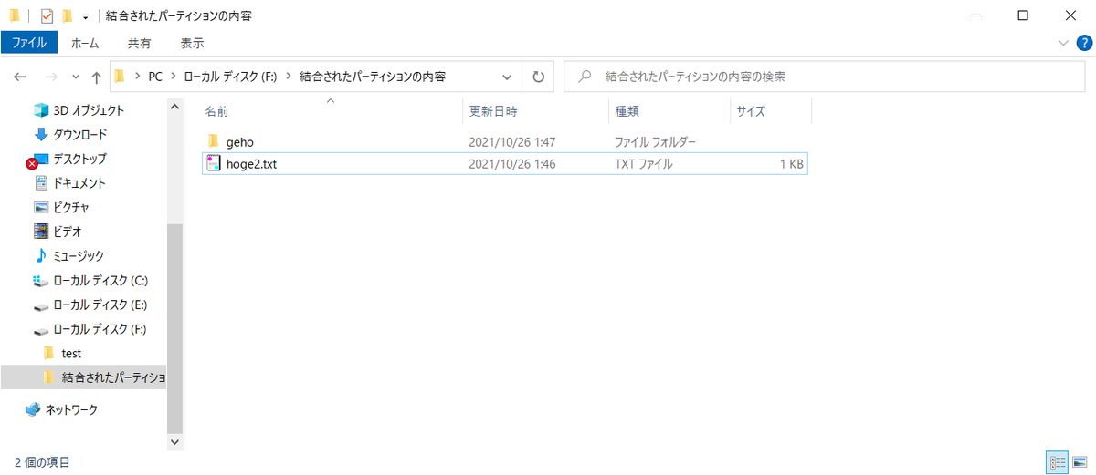Click 結合されたパーティションの内容 breadcrumb segment
The width and height of the screenshot is (1096, 475).
[373, 77]
